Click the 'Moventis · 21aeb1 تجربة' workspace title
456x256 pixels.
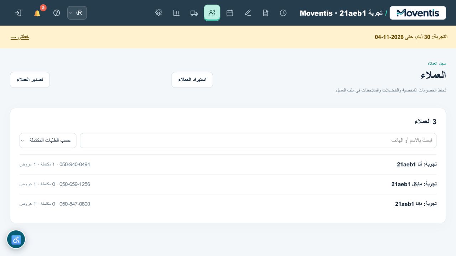(341, 13)
